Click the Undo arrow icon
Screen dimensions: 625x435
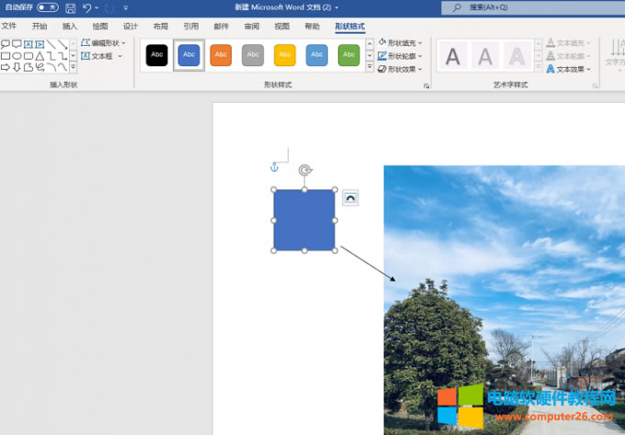click(x=87, y=7)
